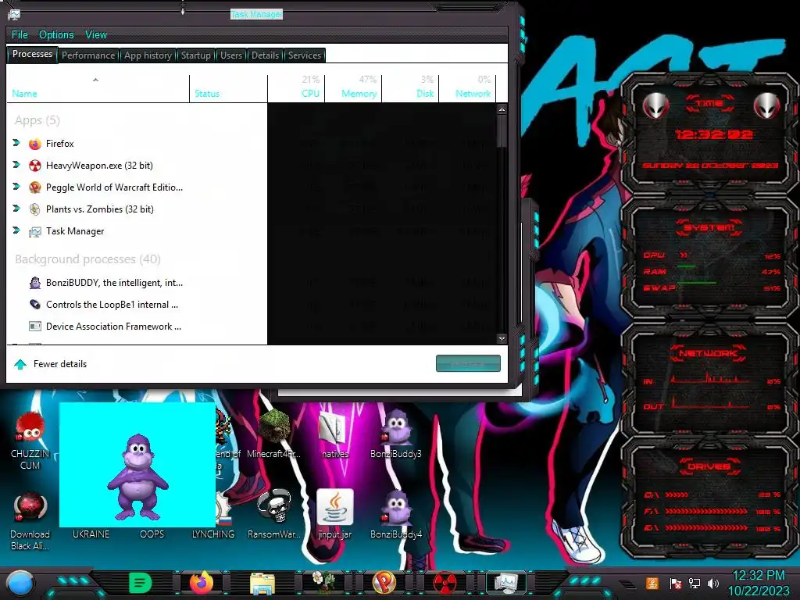Click the Fewer details link
This screenshot has height=600, width=800.
point(60,364)
